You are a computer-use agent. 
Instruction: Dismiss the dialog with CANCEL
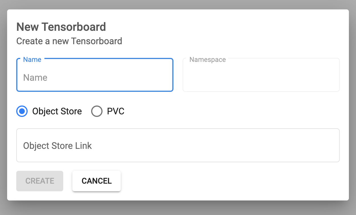96,181
